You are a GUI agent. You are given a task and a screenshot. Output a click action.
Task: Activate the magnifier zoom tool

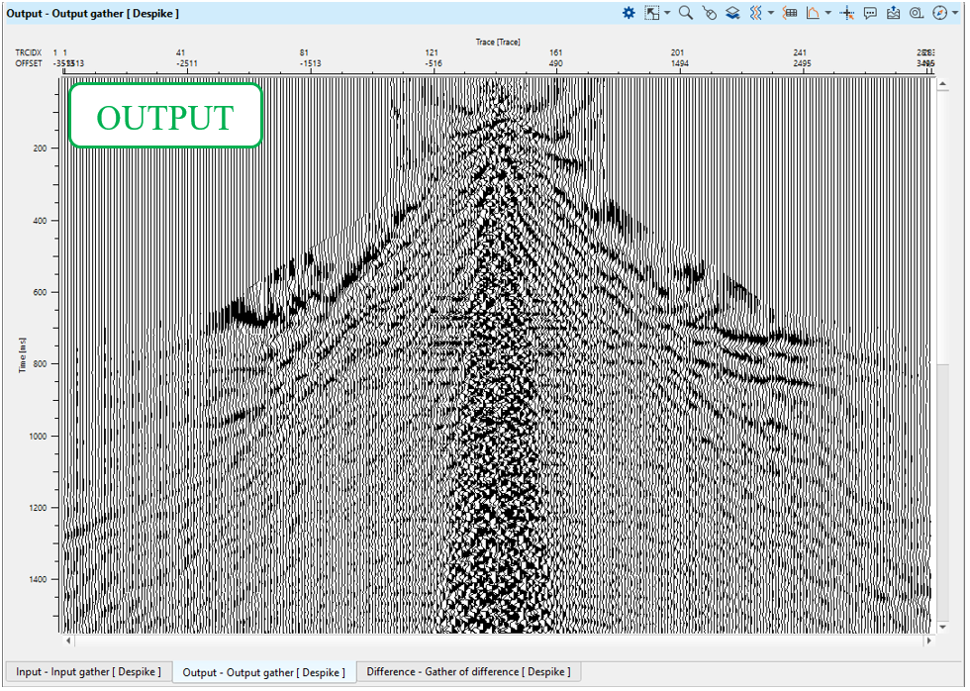pyautogui.click(x=685, y=13)
